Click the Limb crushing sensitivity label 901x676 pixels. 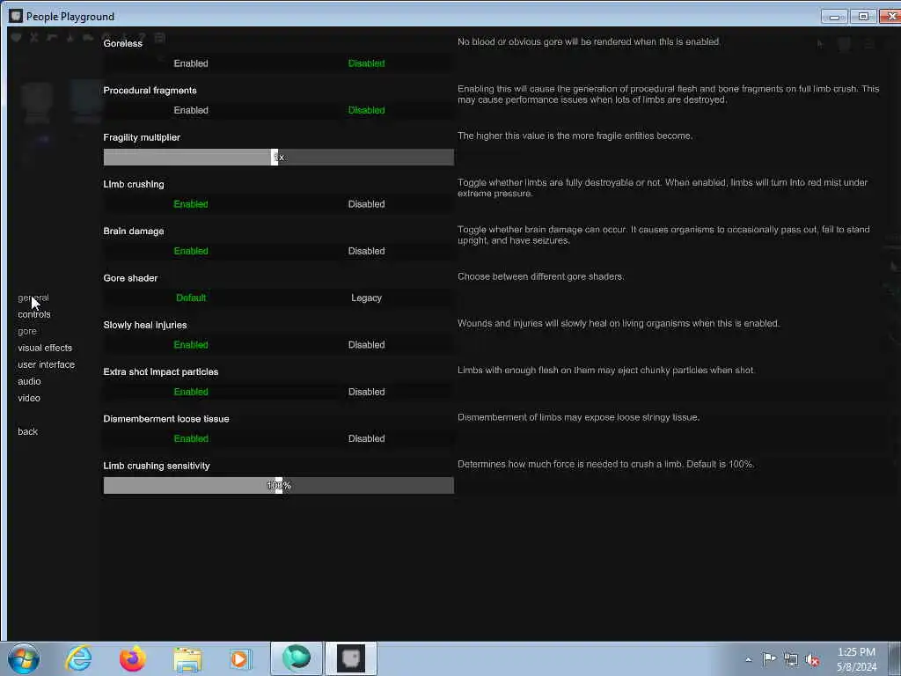[157, 466]
